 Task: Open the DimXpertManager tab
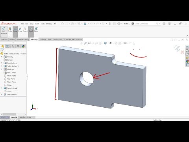pyautogui.click(x=18, y=46)
